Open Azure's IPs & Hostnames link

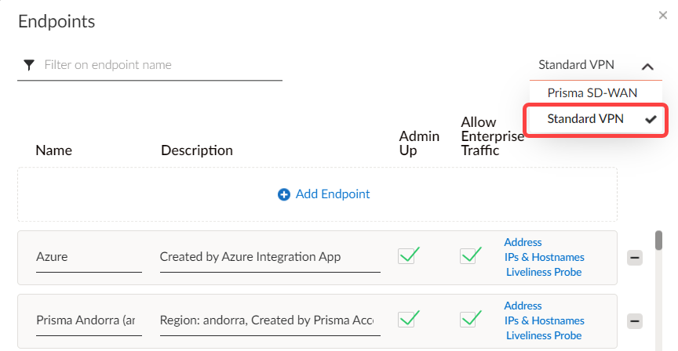point(544,257)
